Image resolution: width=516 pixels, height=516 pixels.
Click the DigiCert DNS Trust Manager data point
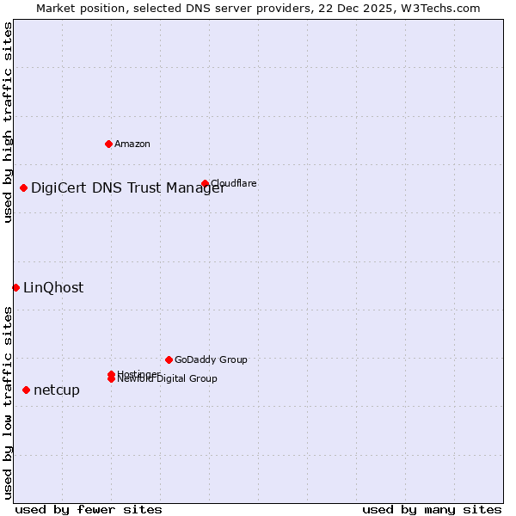point(23,187)
